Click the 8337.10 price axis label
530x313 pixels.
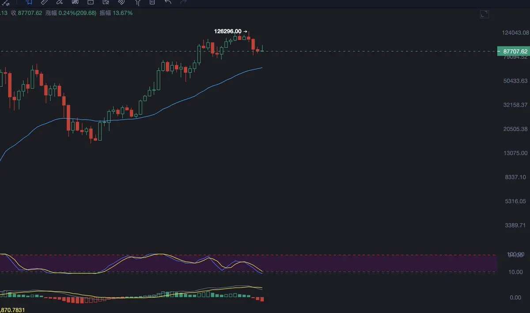tap(516, 177)
